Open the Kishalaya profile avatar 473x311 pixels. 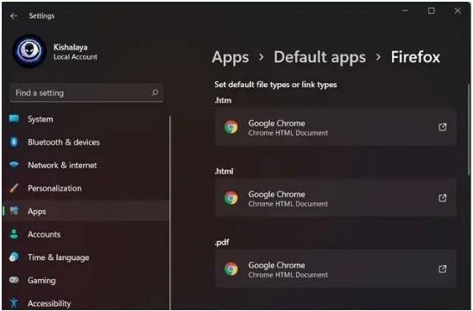point(29,51)
